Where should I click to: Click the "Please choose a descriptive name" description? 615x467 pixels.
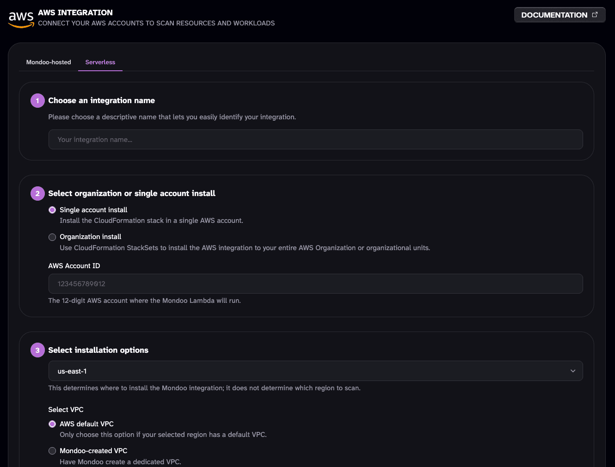(x=172, y=117)
